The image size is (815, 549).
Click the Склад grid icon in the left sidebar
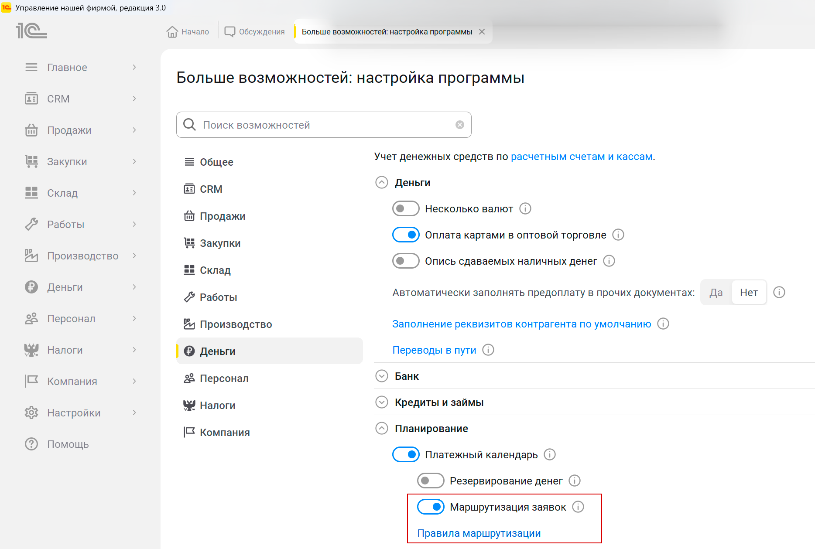tap(31, 193)
